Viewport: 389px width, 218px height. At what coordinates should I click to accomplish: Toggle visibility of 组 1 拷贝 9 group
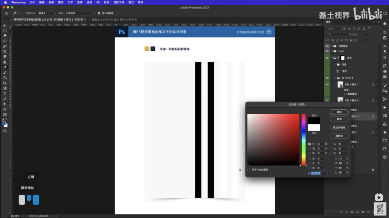pyautogui.click(x=327, y=78)
